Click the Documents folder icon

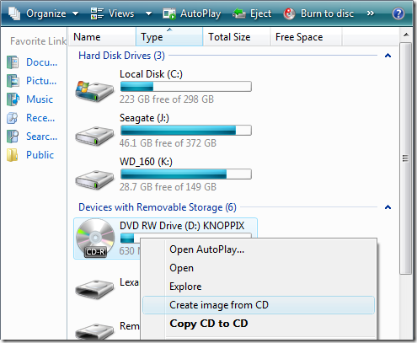13,62
